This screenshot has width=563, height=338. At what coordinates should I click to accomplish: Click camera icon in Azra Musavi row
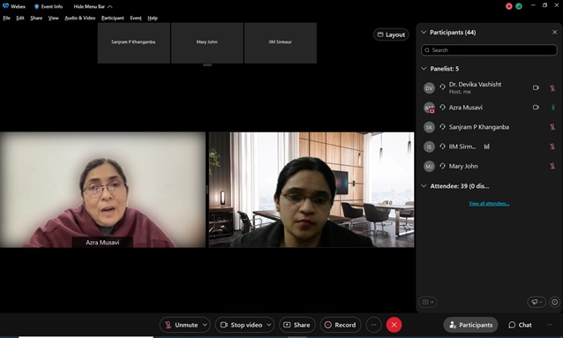click(x=536, y=107)
